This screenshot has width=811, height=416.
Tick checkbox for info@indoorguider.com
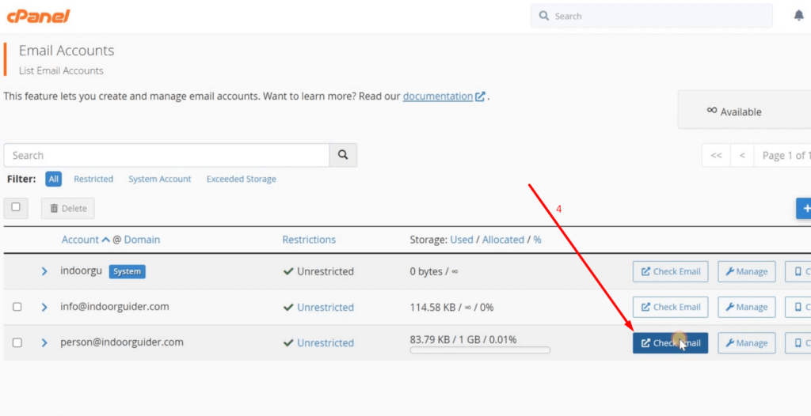(x=17, y=307)
